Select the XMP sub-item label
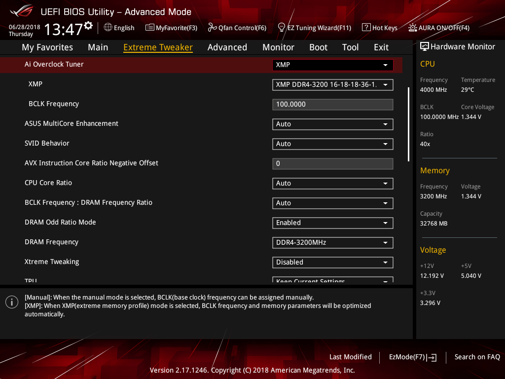The image size is (505, 379). 35,84
